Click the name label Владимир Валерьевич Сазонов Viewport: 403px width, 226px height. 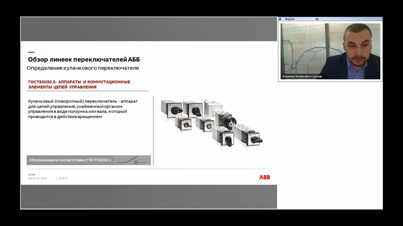coord(302,77)
